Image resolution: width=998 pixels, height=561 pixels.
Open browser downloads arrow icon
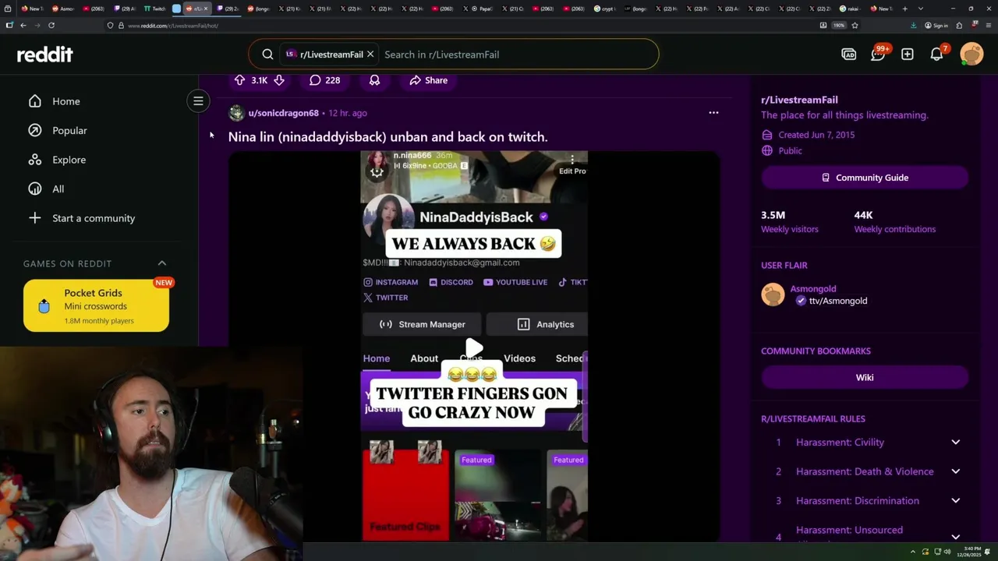[913, 25]
